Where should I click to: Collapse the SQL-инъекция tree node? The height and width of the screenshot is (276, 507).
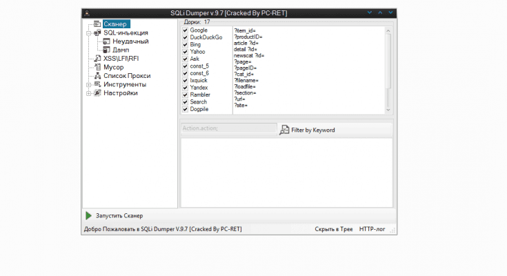tap(88, 32)
